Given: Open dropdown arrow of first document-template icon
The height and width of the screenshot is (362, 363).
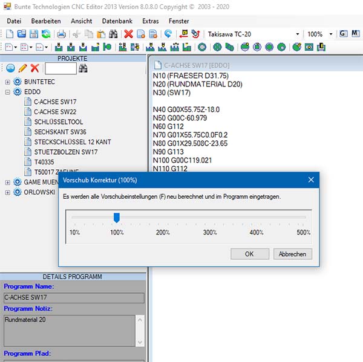Looking at the screenshot, I should tap(16, 47).
